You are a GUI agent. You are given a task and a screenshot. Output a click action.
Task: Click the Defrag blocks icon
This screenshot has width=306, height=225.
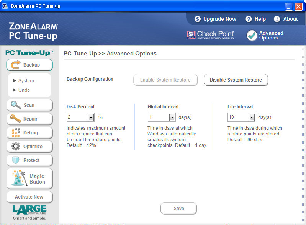pos(16,132)
